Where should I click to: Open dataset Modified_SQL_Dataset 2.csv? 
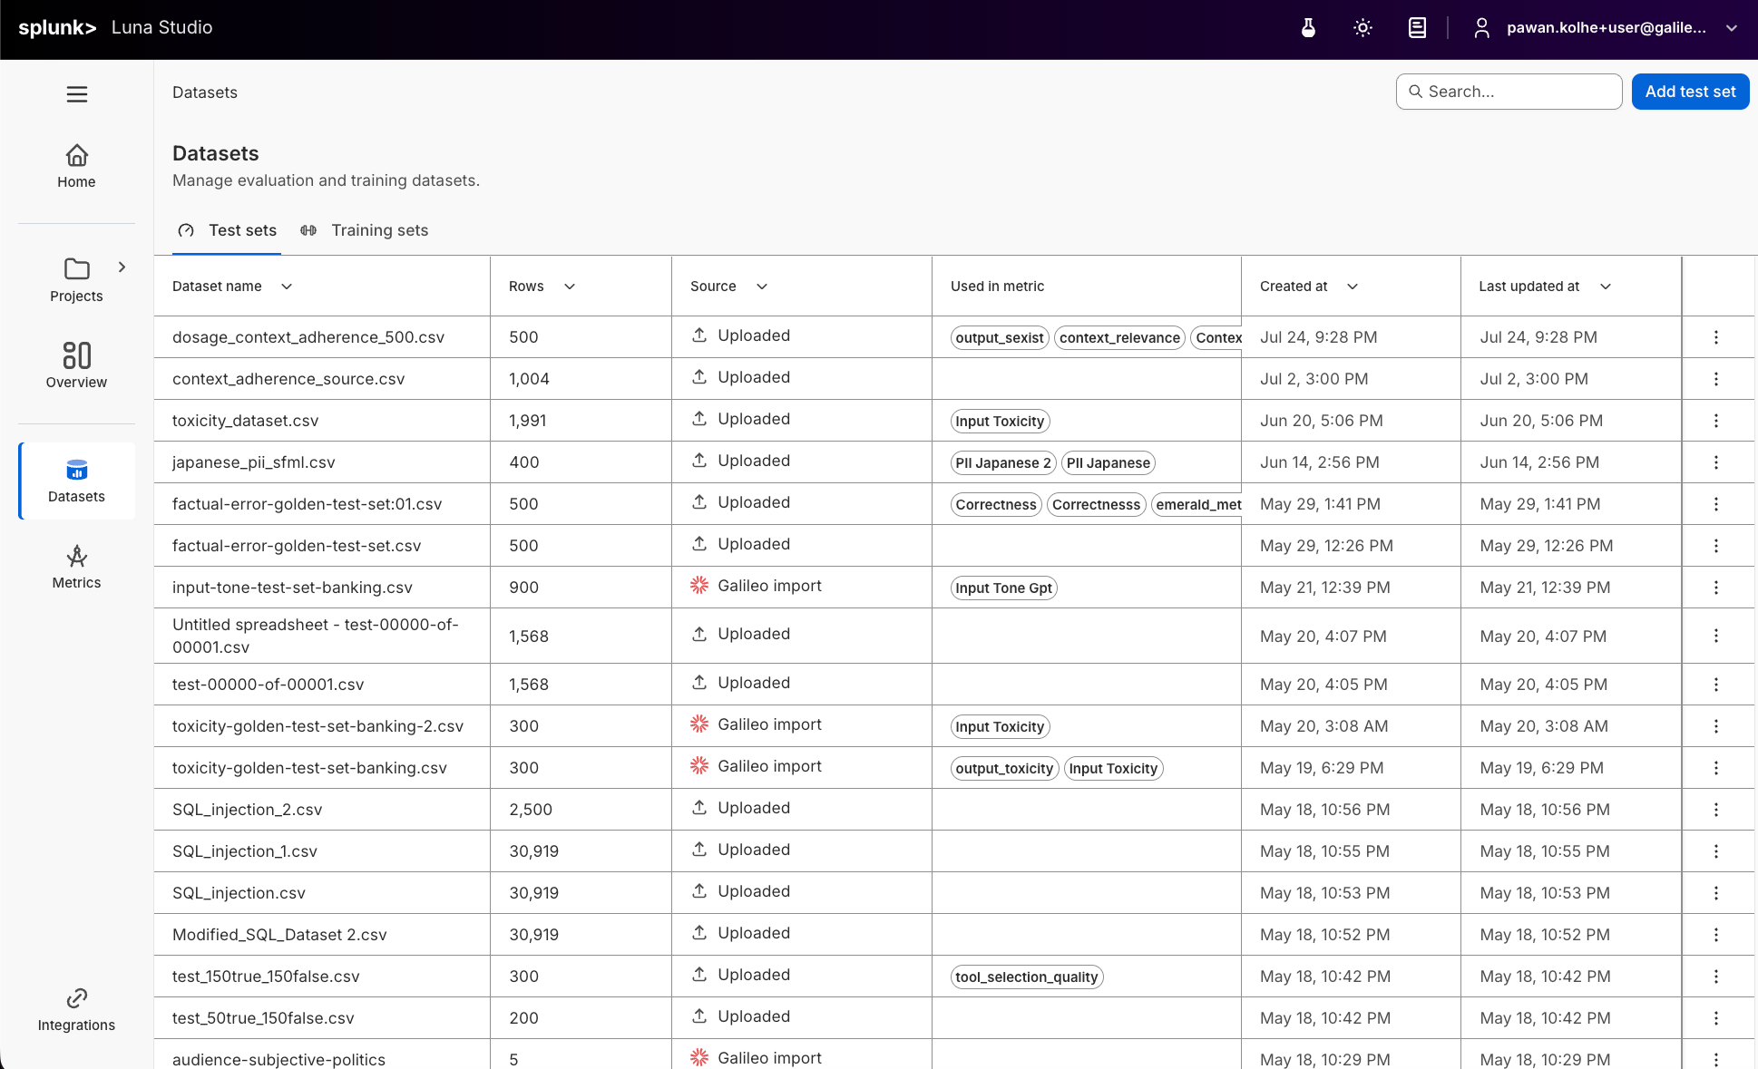[x=279, y=935]
